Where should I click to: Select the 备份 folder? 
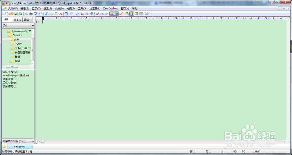click(x=18, y=56)
